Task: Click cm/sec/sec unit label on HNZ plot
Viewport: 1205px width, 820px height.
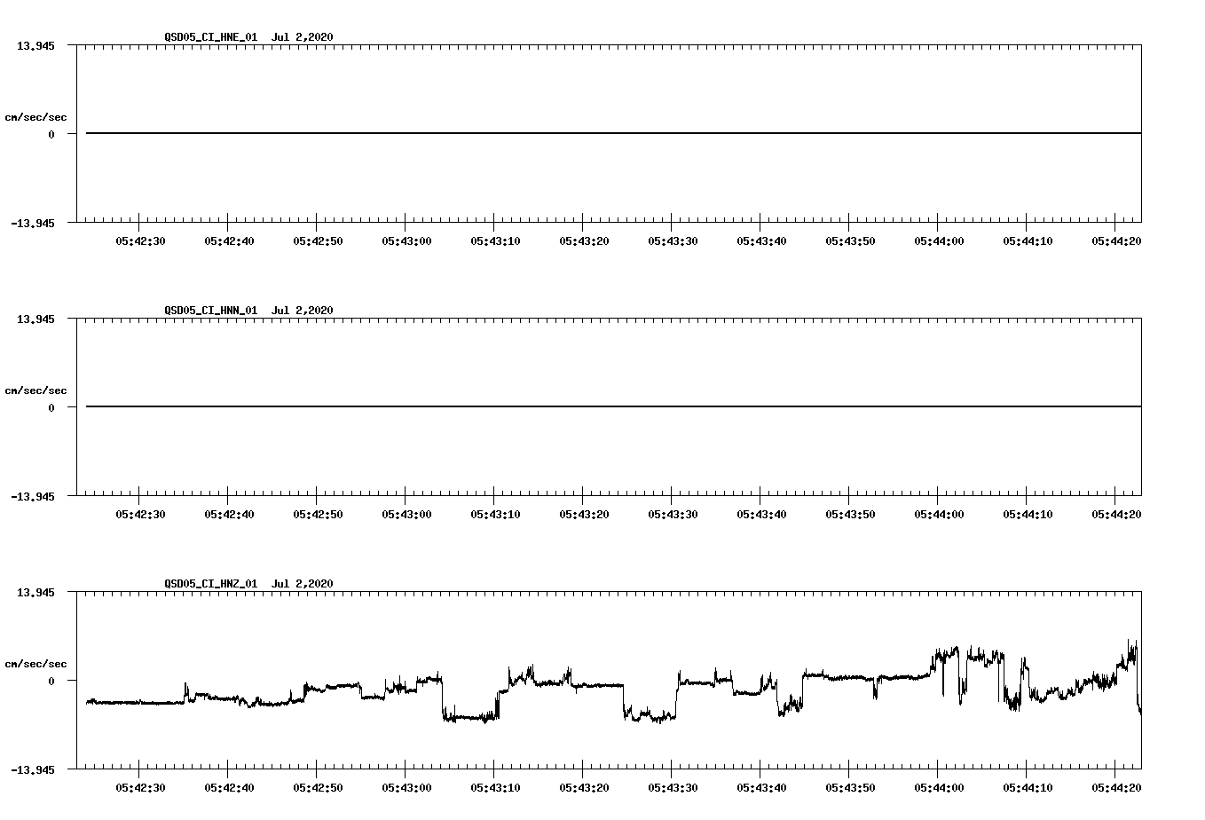Action: coord(35,664)
